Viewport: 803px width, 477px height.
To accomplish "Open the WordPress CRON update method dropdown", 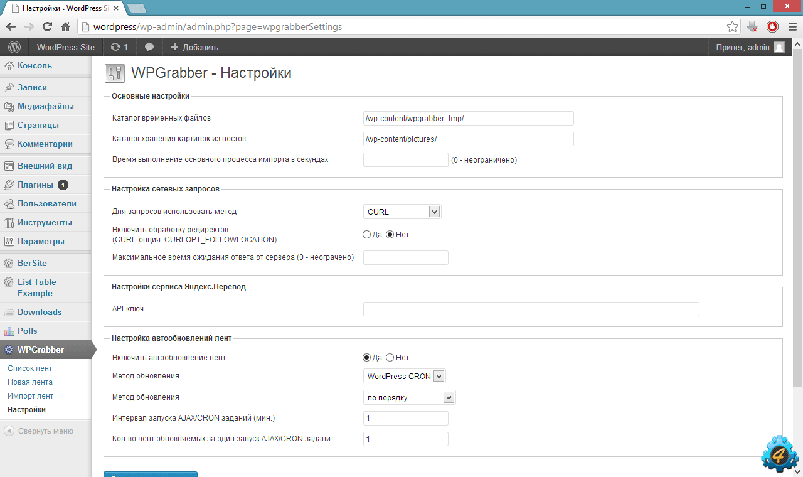I will 405,376.
